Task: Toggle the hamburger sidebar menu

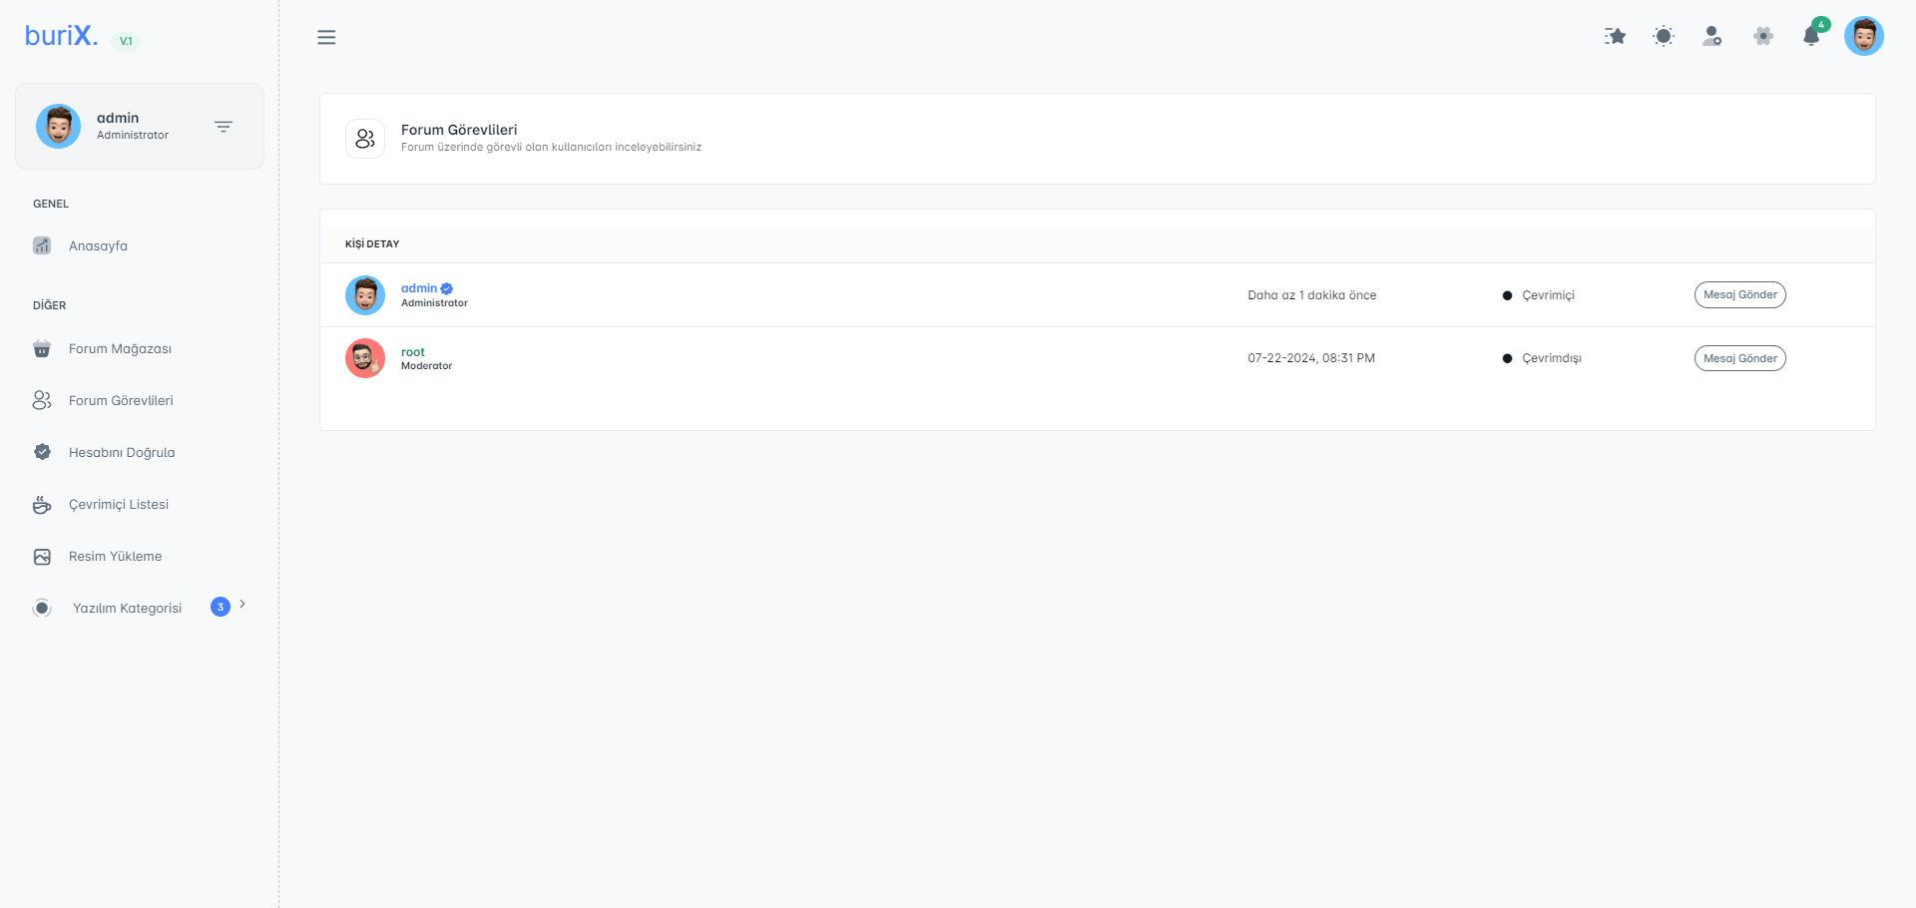Action: click(326, 38)
